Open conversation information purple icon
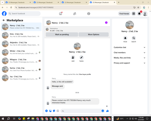 tap(106, 23)
